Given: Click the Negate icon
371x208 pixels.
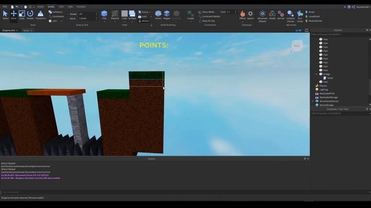Looking at the screenshot, I should point(166,14).
